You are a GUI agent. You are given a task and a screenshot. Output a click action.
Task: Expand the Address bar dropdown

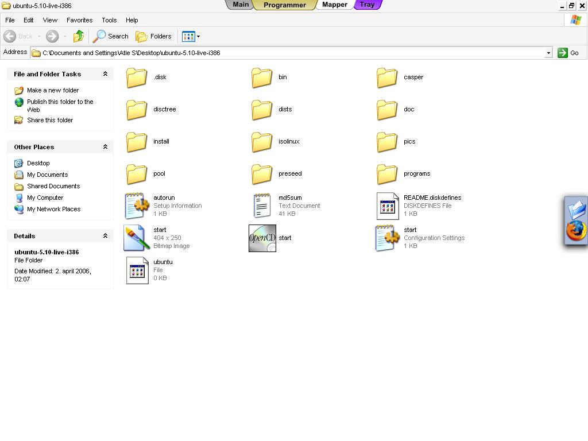click(x=548, y=53)
